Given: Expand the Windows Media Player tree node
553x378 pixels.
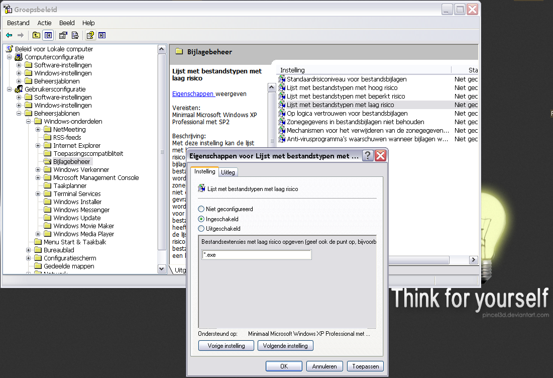Looking at the screenshot, I should [38, 234].
